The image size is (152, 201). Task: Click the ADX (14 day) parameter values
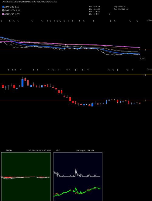(85, 150)
